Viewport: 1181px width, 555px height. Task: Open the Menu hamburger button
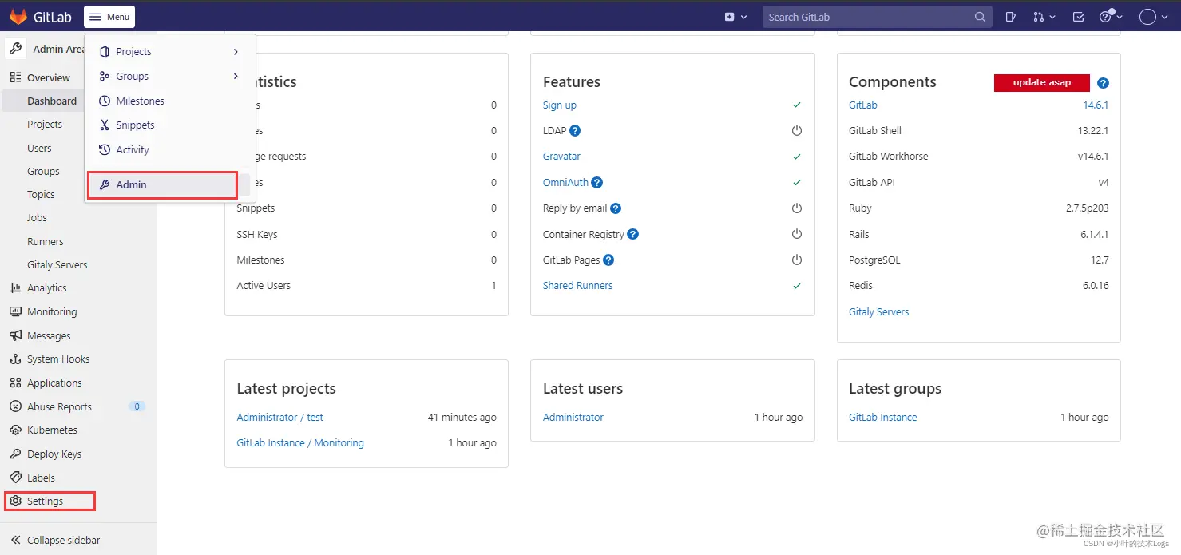coord(109,17)
